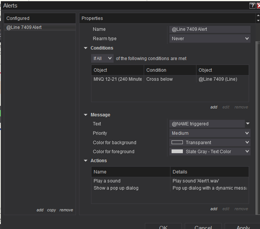The height and width of the screenshot is (229, 260).
Task: Click add under Configured alerts list
Action: click(40, 210)
